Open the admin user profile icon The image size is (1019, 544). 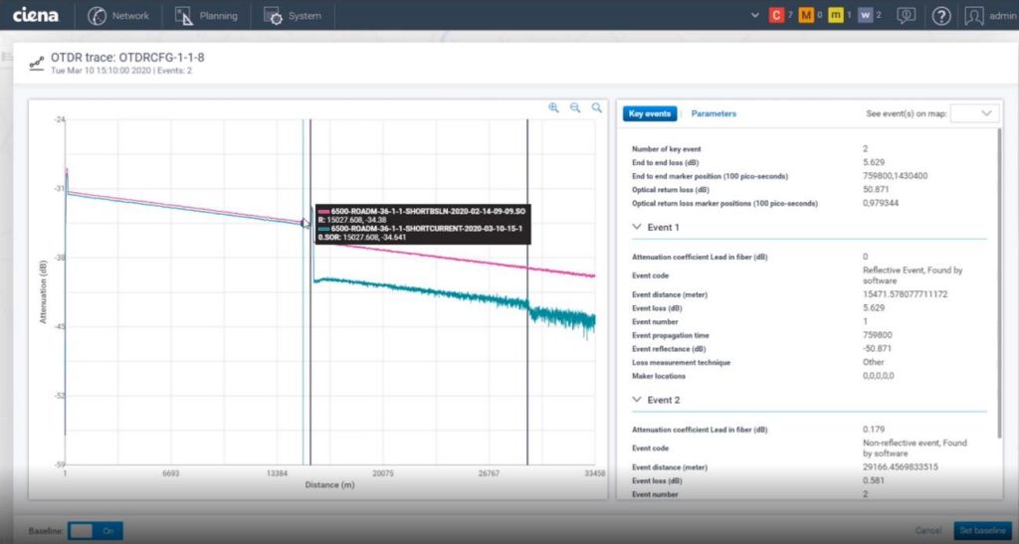tap(973, 16)
